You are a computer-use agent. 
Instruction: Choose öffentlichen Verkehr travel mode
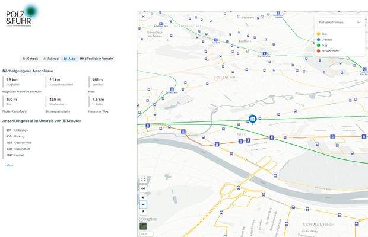pyautogui.click(x=96, y=59)
